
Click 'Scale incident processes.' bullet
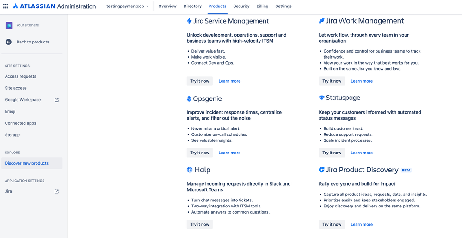348,140
